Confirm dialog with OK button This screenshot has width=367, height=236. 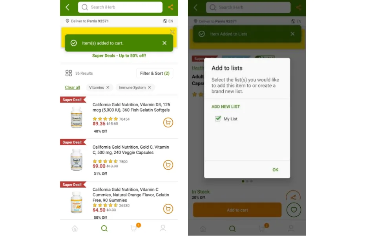[x=275, y=170]
